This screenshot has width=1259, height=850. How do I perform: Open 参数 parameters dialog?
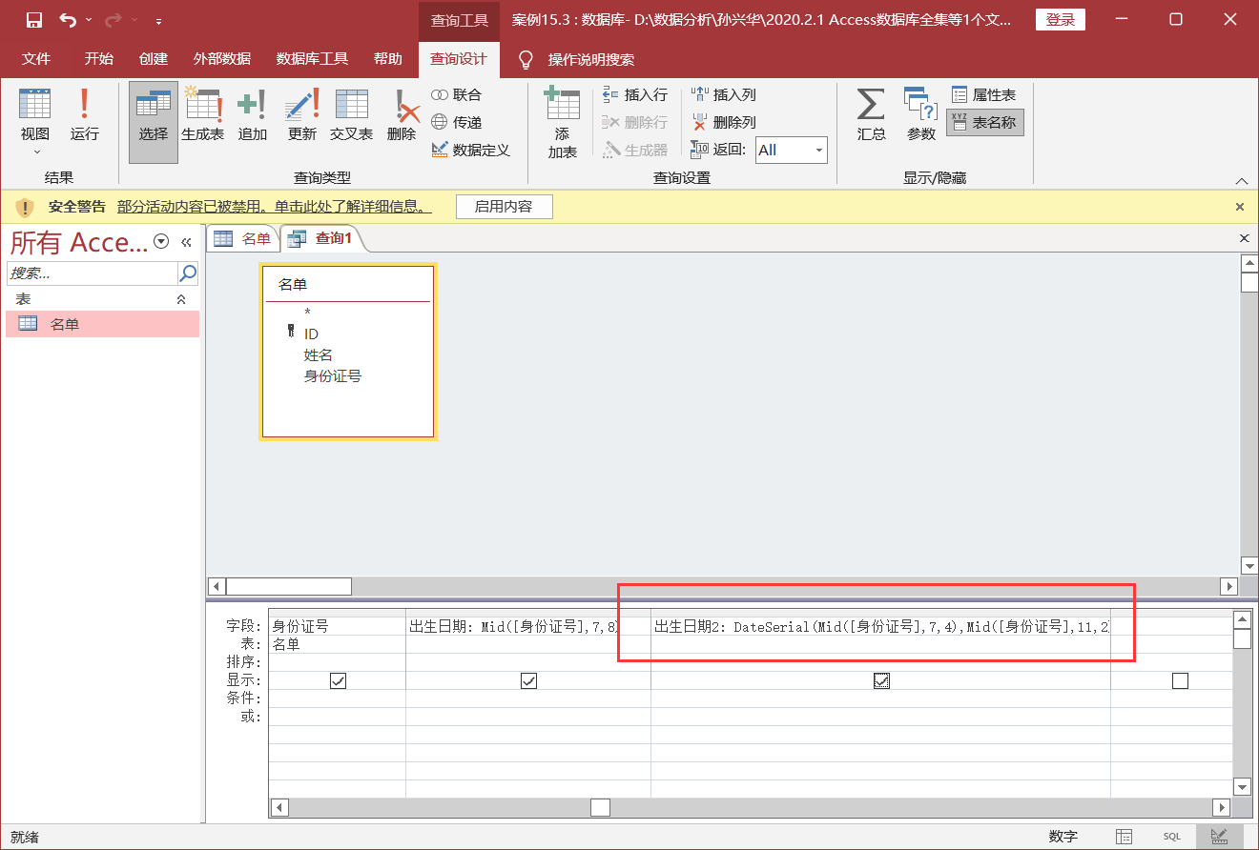[920, 114]
